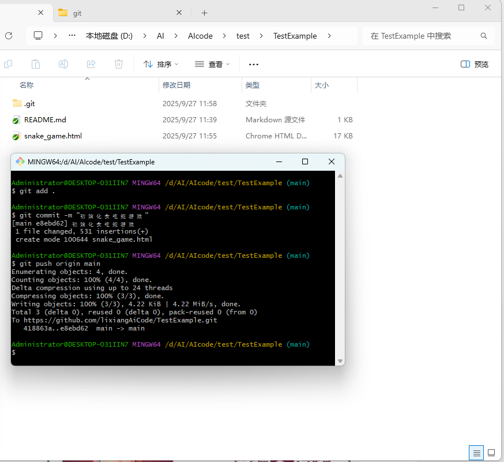The image size is (504, 462).
Task: Click the delete trash can toolbar icon
Action: pos(119,64)
